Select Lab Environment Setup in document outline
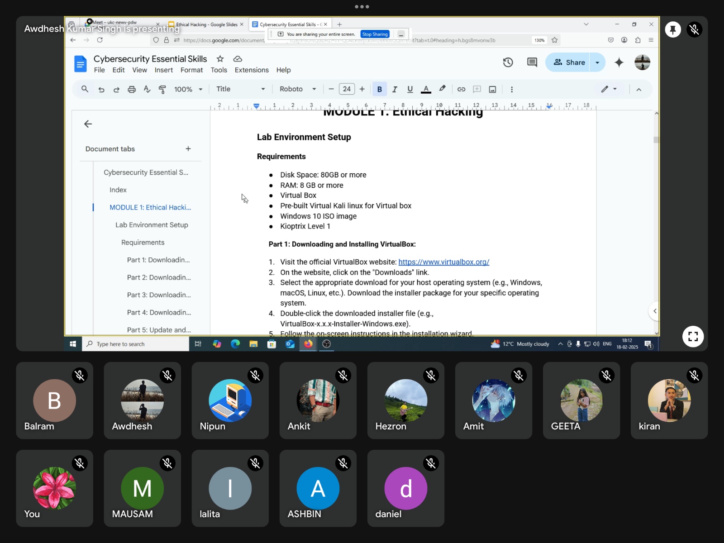Image resolution: width=724 pixels, height=543 pixels. click(152, 225)
